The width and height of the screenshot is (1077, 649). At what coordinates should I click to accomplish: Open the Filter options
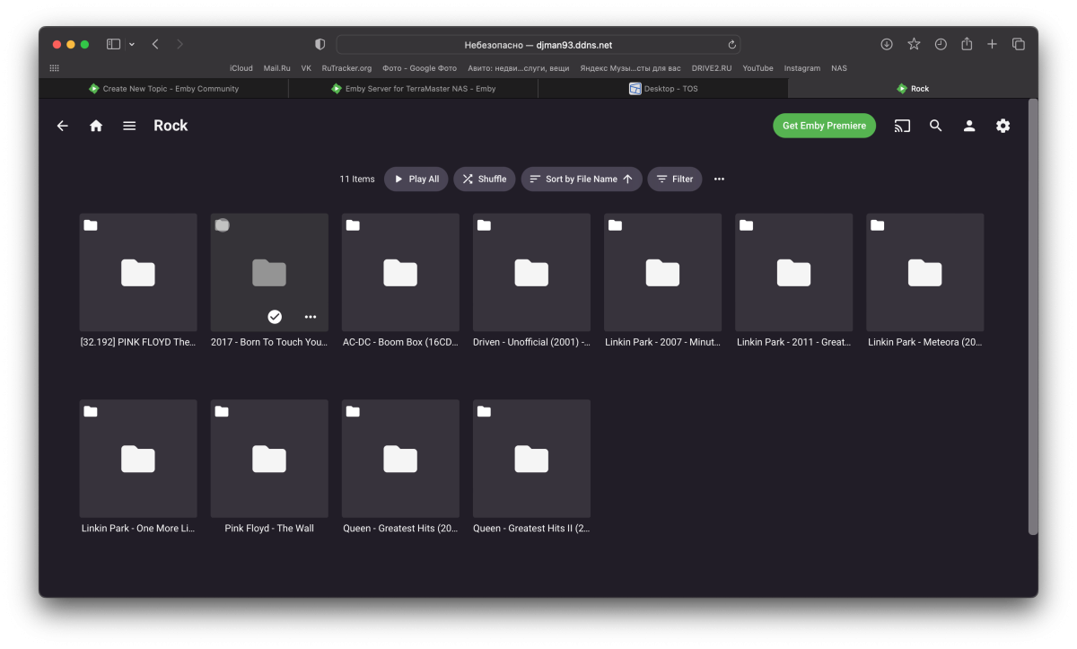coord(675,179)
